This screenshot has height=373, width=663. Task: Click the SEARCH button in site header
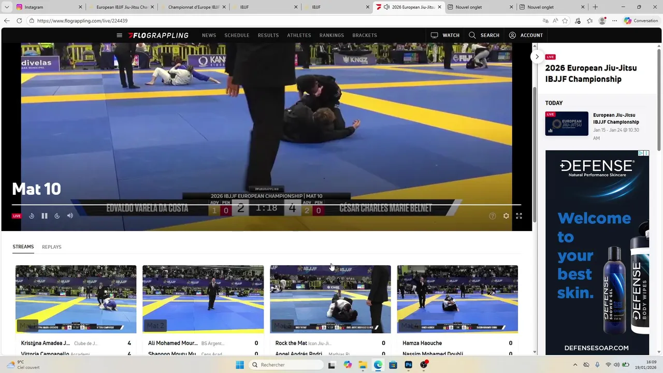(484, 35)
